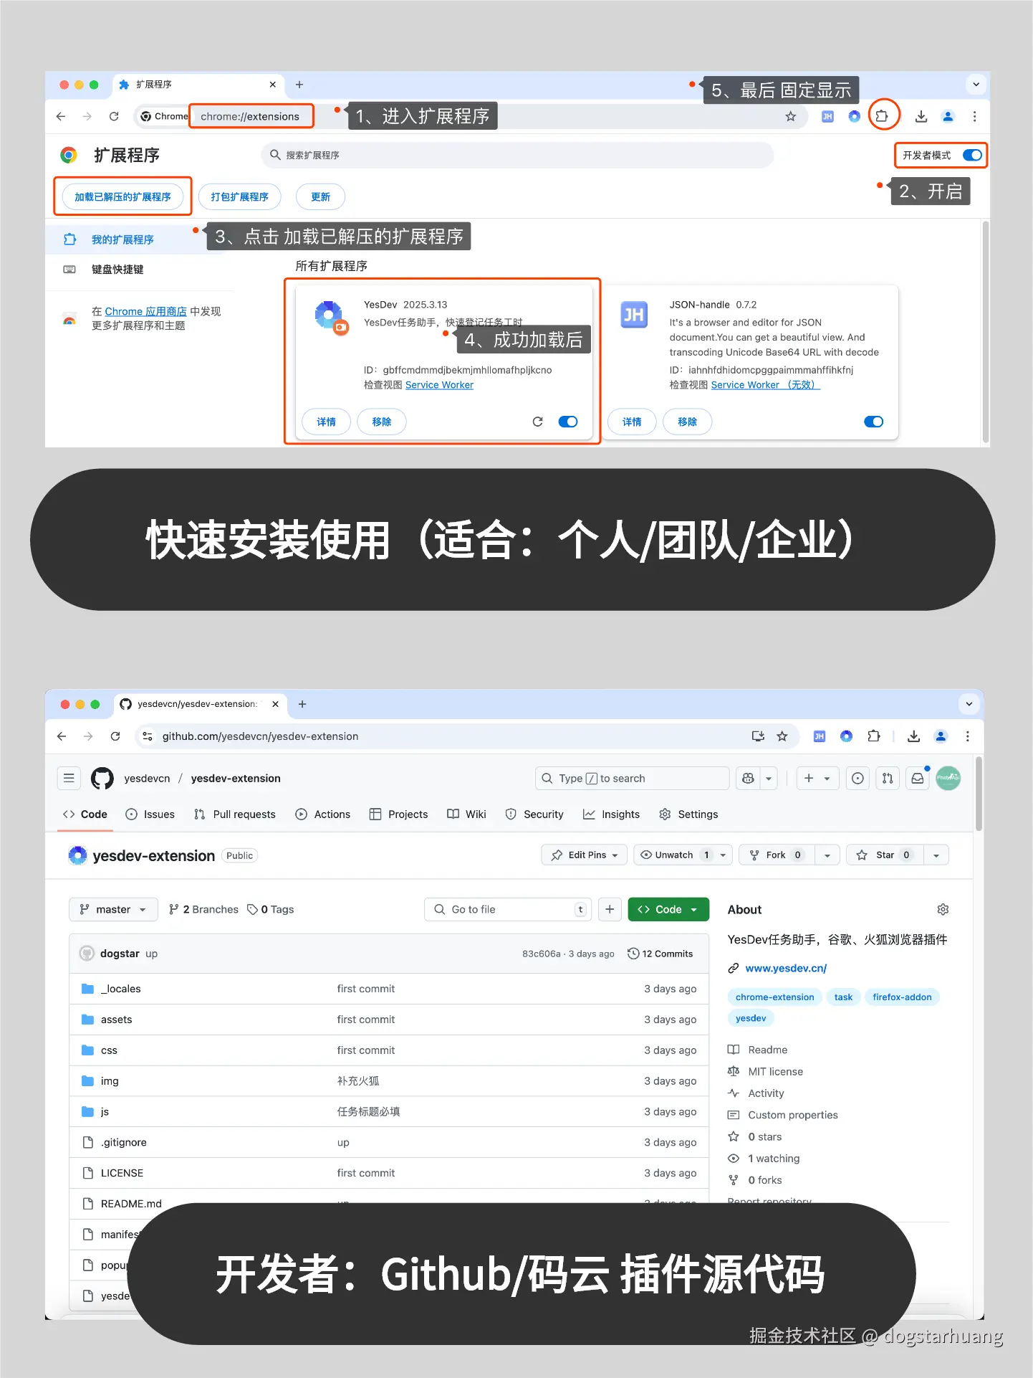Open the www.yesdev.cn link
The height and width of the screenshot is (1378, 1033).
coord(786,968)
